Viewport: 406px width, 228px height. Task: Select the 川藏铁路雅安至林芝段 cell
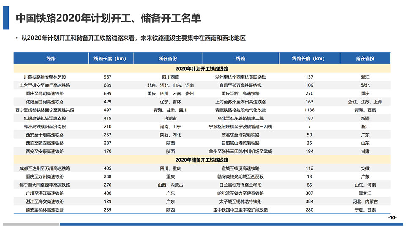45,77
